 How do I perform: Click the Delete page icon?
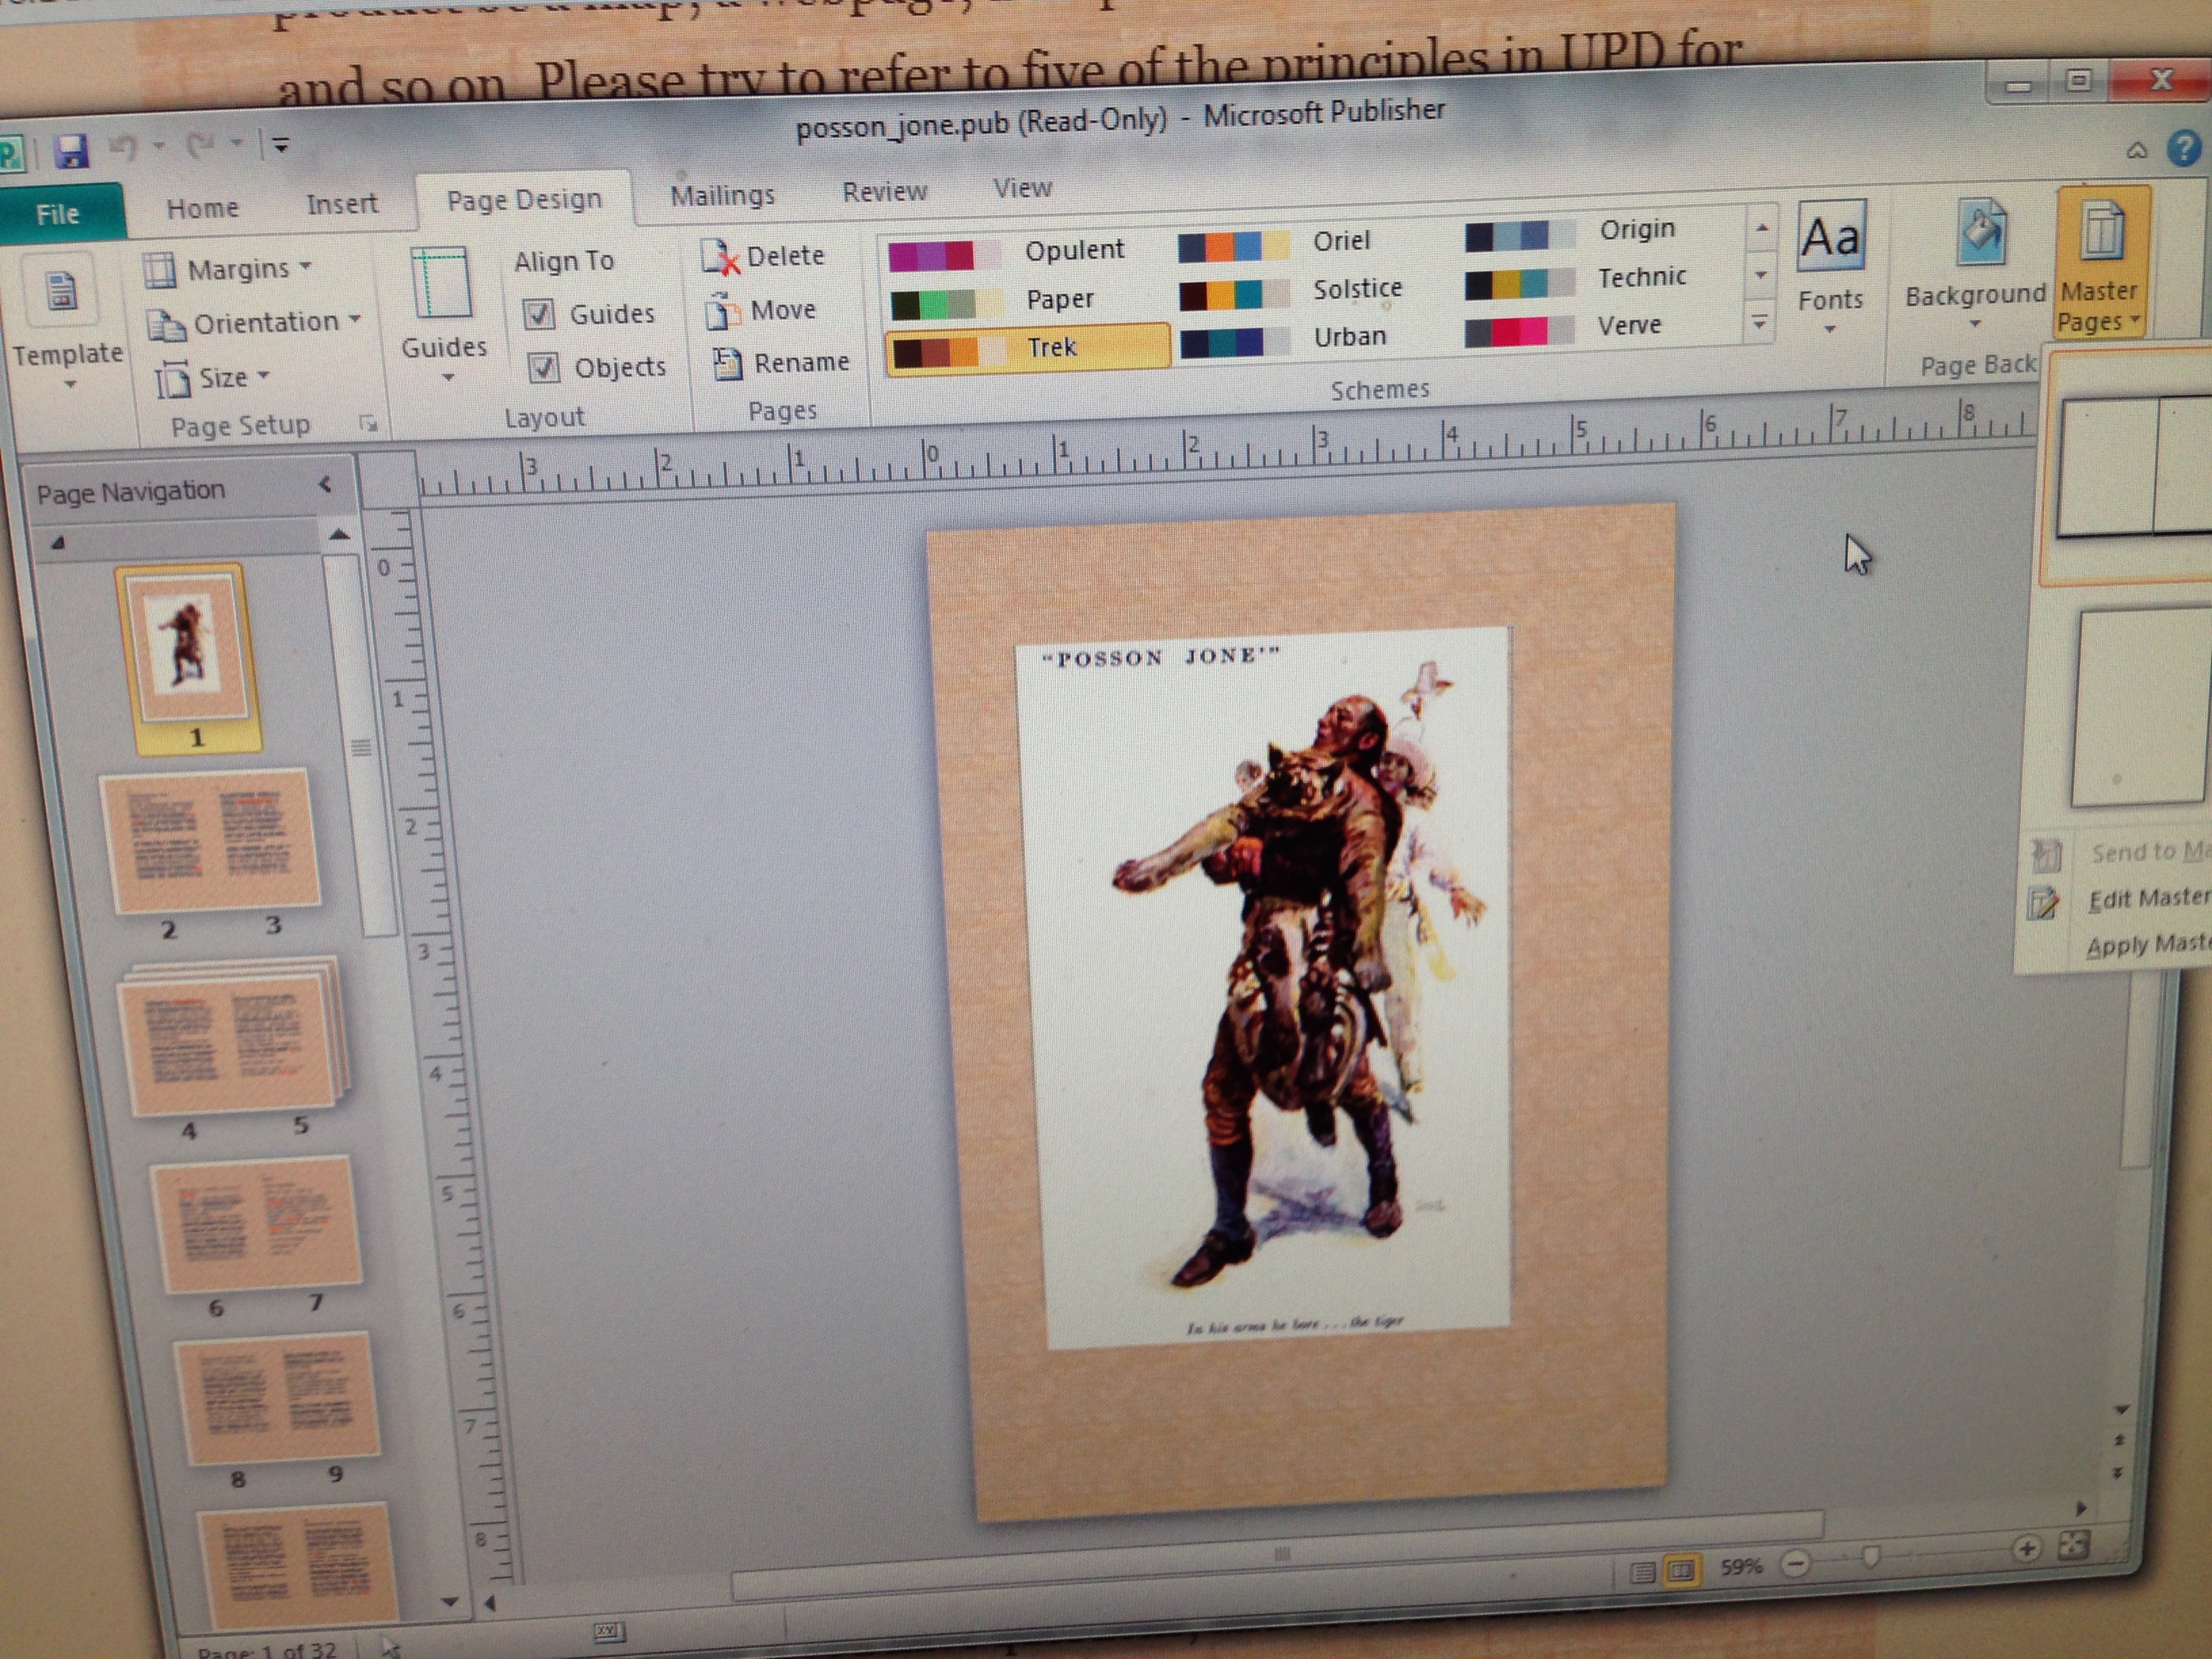point(721,258)
